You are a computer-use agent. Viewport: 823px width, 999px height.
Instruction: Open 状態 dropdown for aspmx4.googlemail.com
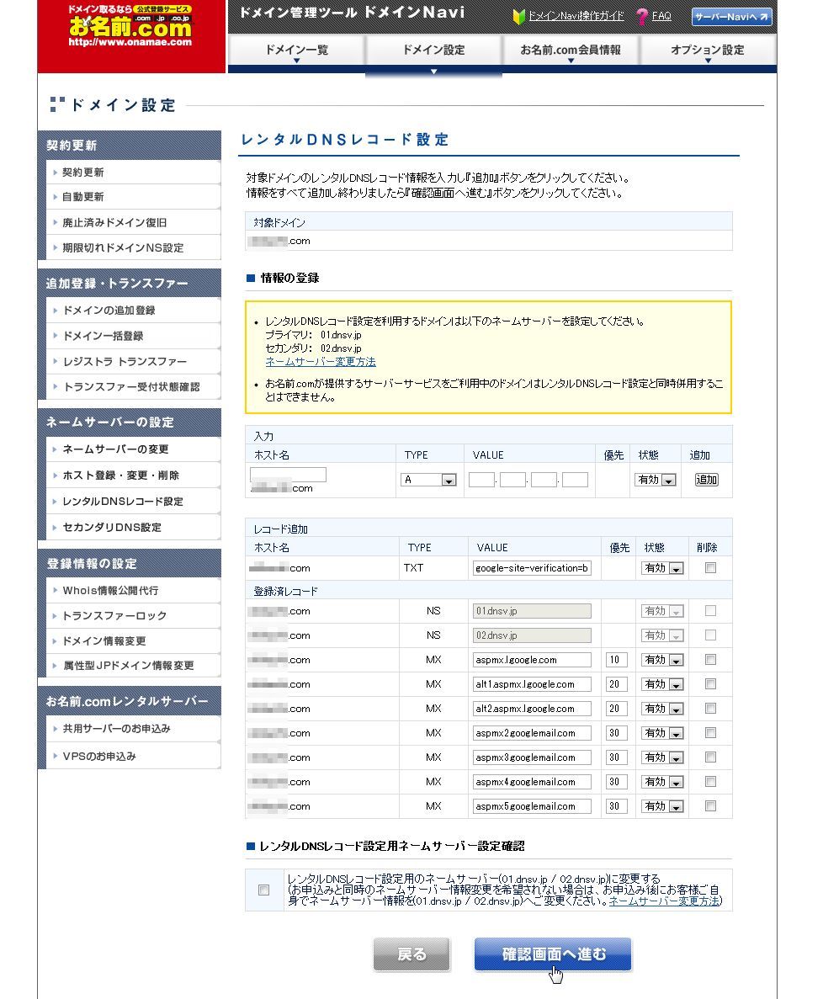tap(662, 782)
